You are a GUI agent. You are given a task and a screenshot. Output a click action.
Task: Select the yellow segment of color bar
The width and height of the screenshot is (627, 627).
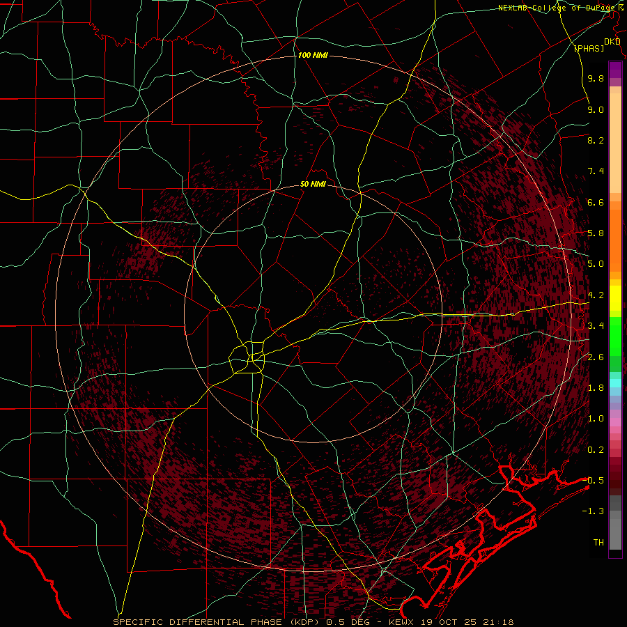pyautogui.click(x=615, y=297)
